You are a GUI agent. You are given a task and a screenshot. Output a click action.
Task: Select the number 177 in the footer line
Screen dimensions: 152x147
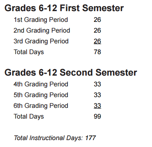(91, 138)
